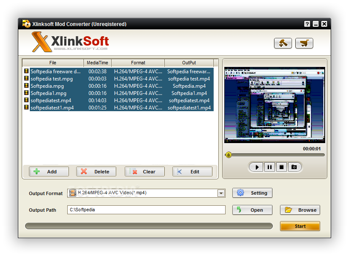Click the film icon beside Softpedia1.mpg
Viewport: 349px width, 256px height.
tap(26, 93)
